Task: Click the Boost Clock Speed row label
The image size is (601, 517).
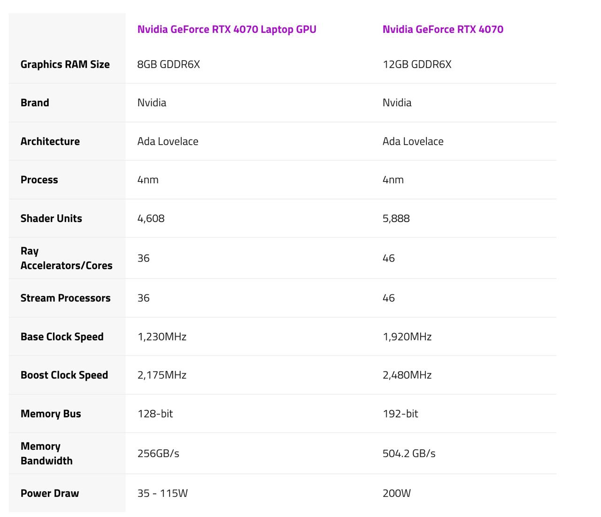Action: coord(64,375)
